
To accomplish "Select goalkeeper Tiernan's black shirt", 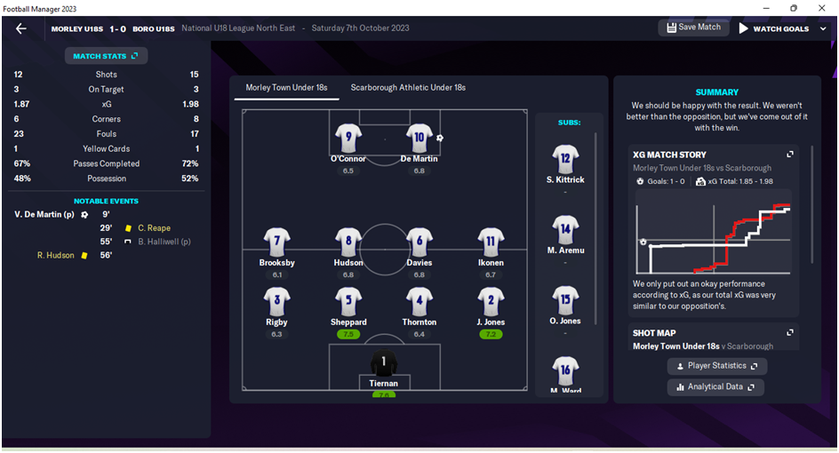I will coord(384,362).
